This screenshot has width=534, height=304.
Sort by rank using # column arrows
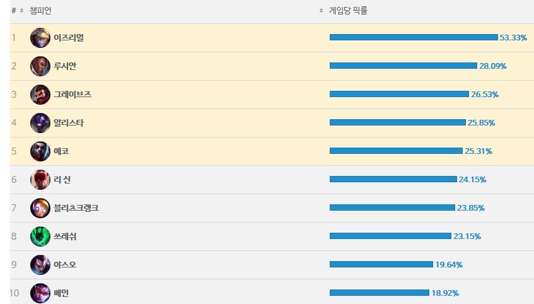pyautogui.click(x=22, y=11)
